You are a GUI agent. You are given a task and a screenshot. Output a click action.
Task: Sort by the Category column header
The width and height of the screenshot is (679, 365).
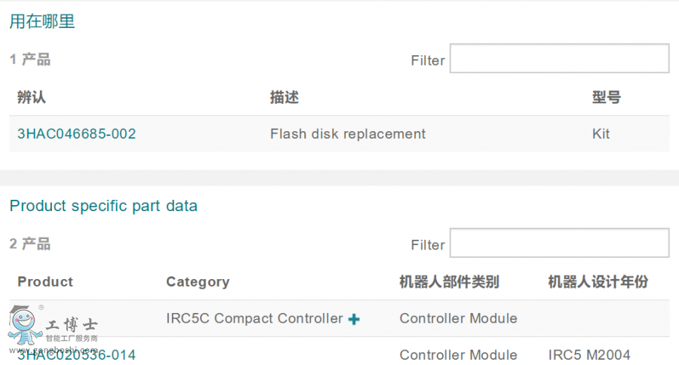click(x=198, y=282)
